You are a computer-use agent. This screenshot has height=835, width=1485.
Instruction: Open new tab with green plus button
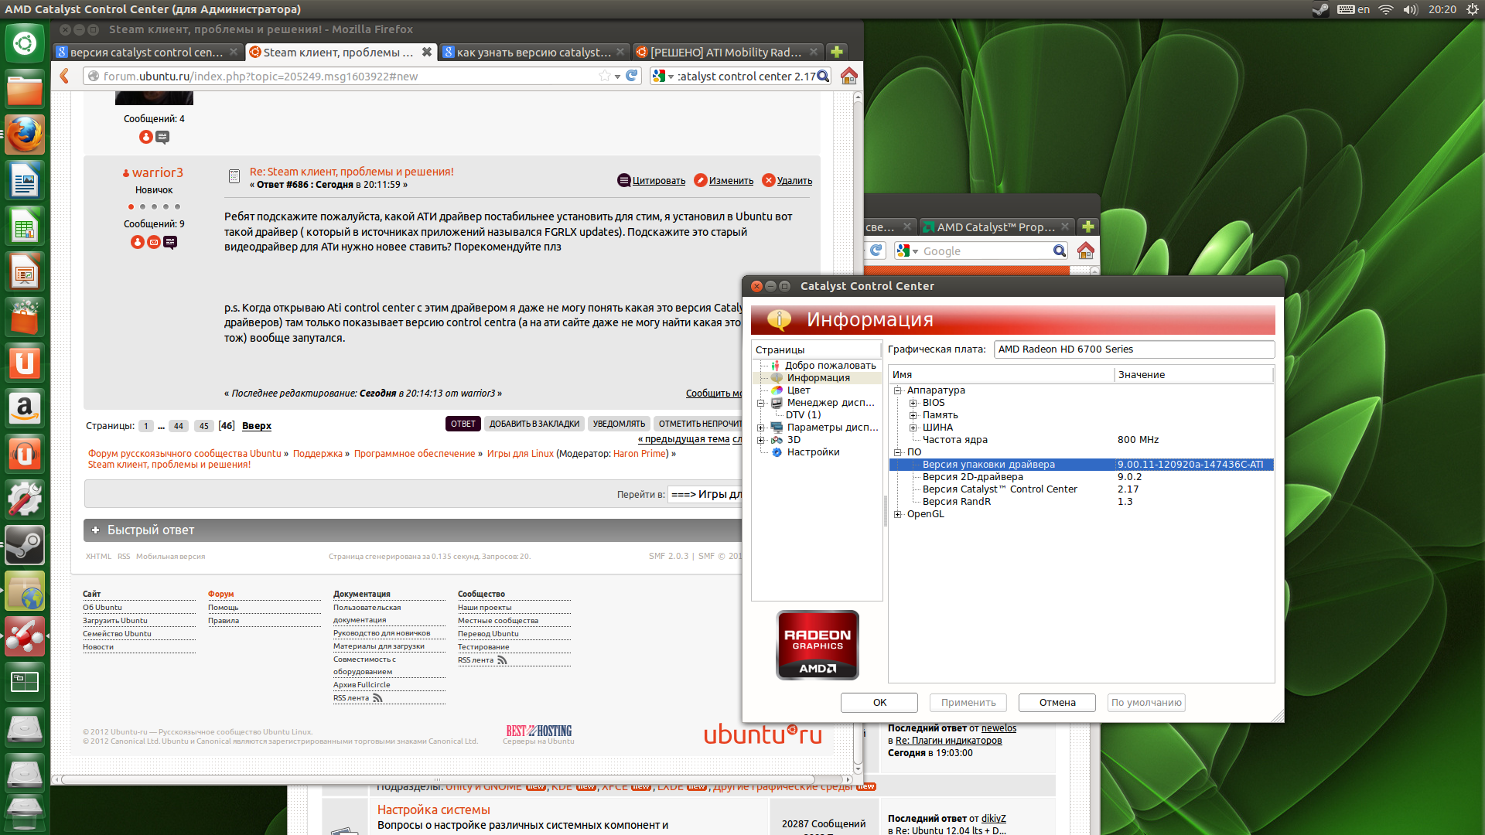(837, 52)
